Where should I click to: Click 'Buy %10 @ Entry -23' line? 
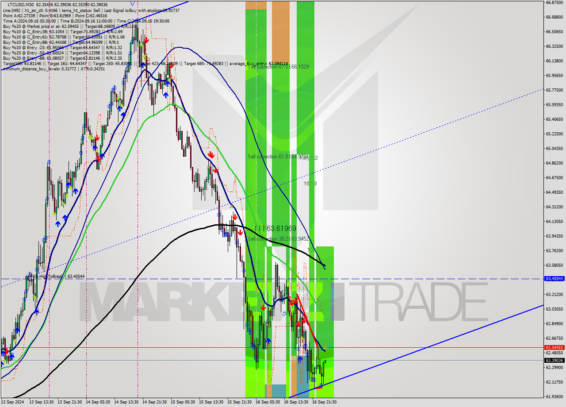[62, 47]
